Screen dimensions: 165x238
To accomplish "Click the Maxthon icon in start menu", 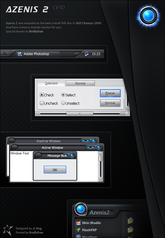I will [x=78, y=237].
